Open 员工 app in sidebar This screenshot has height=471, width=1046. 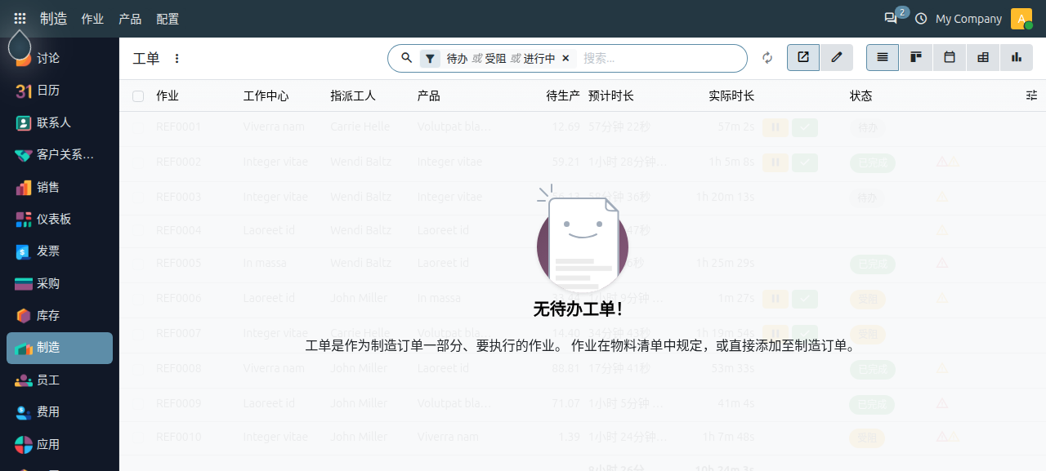pos(60,380)
